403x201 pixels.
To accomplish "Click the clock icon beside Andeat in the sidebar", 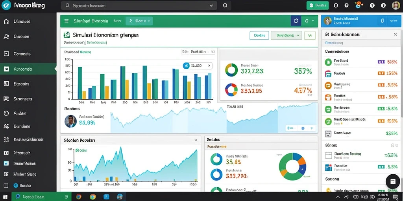I will coord(6,113).
